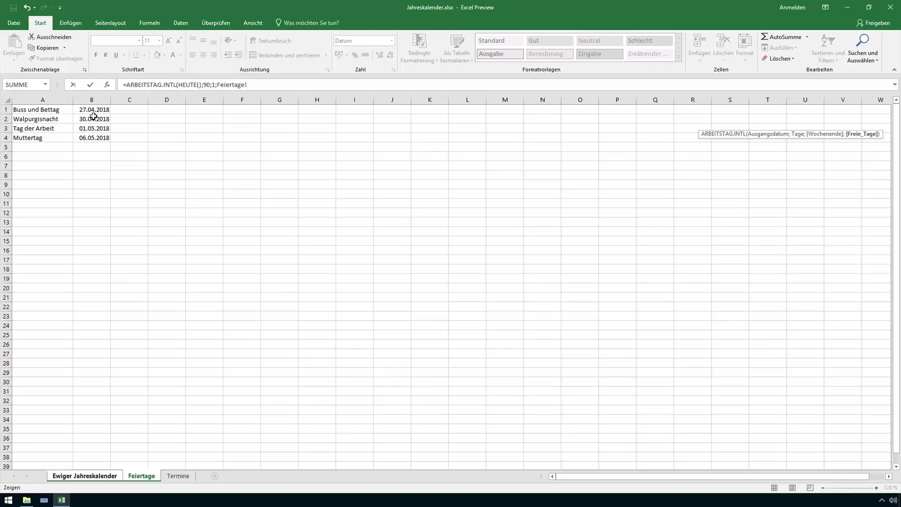Image resolution: width=901 pixels, height=507 pixels.
Task: Apply the Gut cell style
Action: click(x=550, y=41)
